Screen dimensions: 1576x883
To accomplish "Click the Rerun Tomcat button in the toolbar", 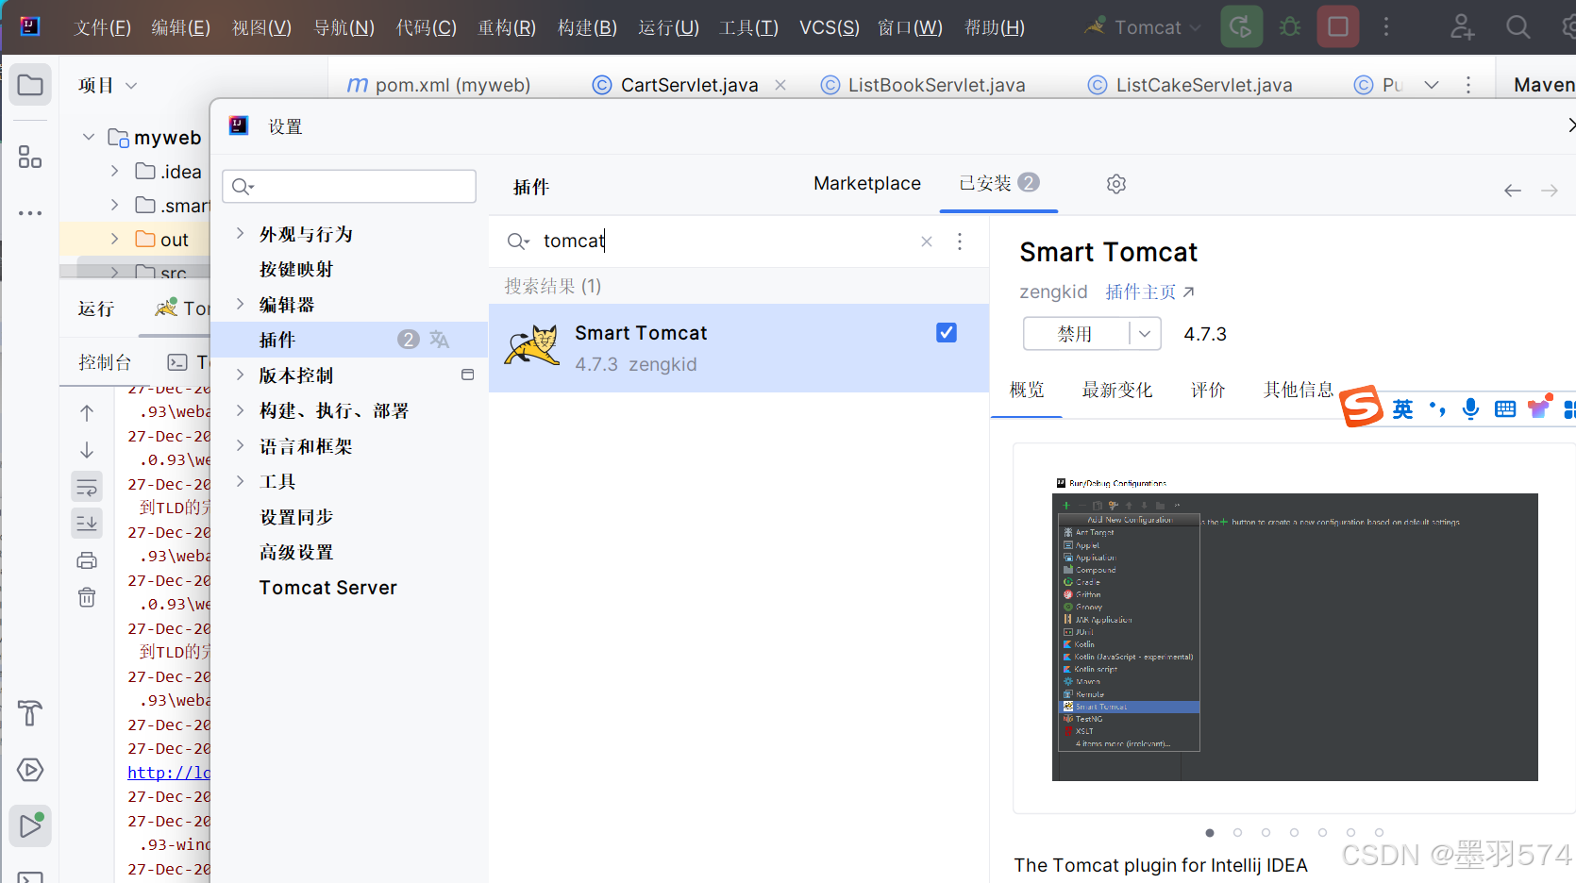I will tap(1241, 26).
